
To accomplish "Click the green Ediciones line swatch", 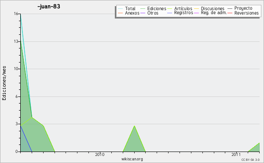I will pyautogui.click(x=143, y=8).
